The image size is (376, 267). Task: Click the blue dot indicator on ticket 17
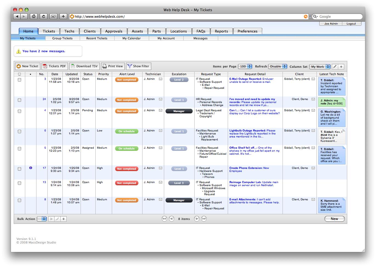coord(31,168)
